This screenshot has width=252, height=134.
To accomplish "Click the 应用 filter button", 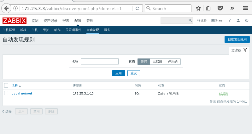I will pos(119,73).
